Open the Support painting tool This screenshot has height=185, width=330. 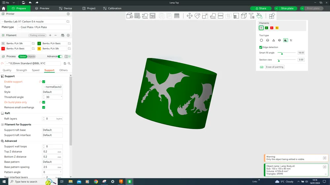coord(236,16)
